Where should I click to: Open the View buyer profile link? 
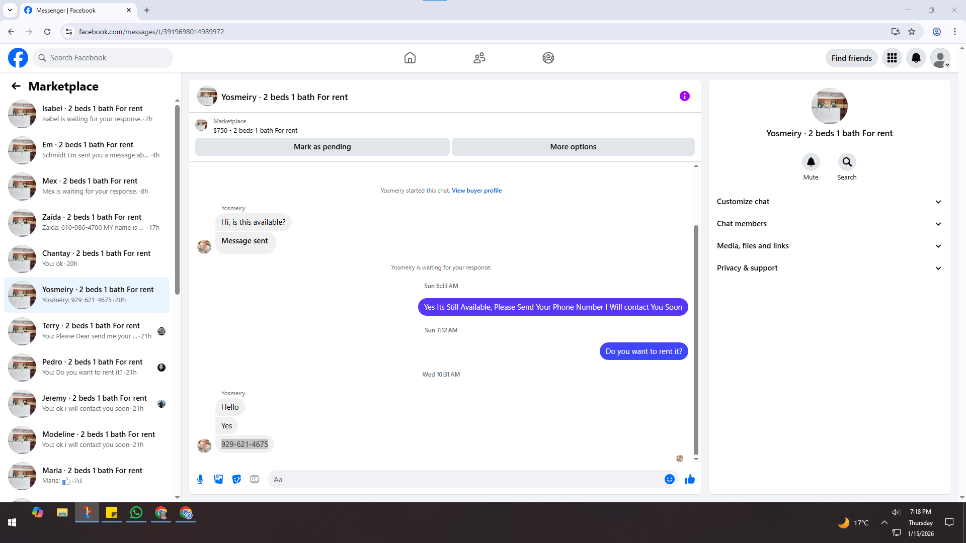click(476, 191)
